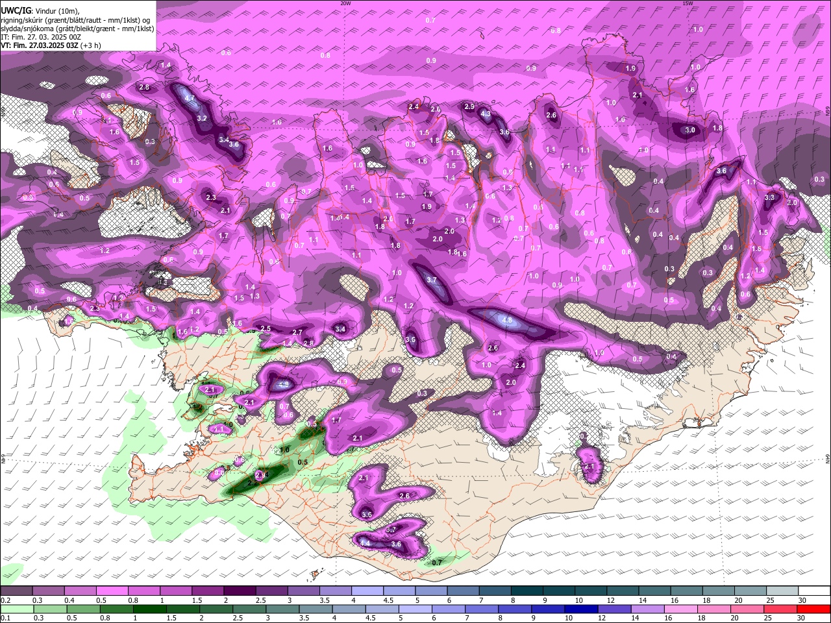
Task: Click the '20W' longitude label
Action: 345,3
